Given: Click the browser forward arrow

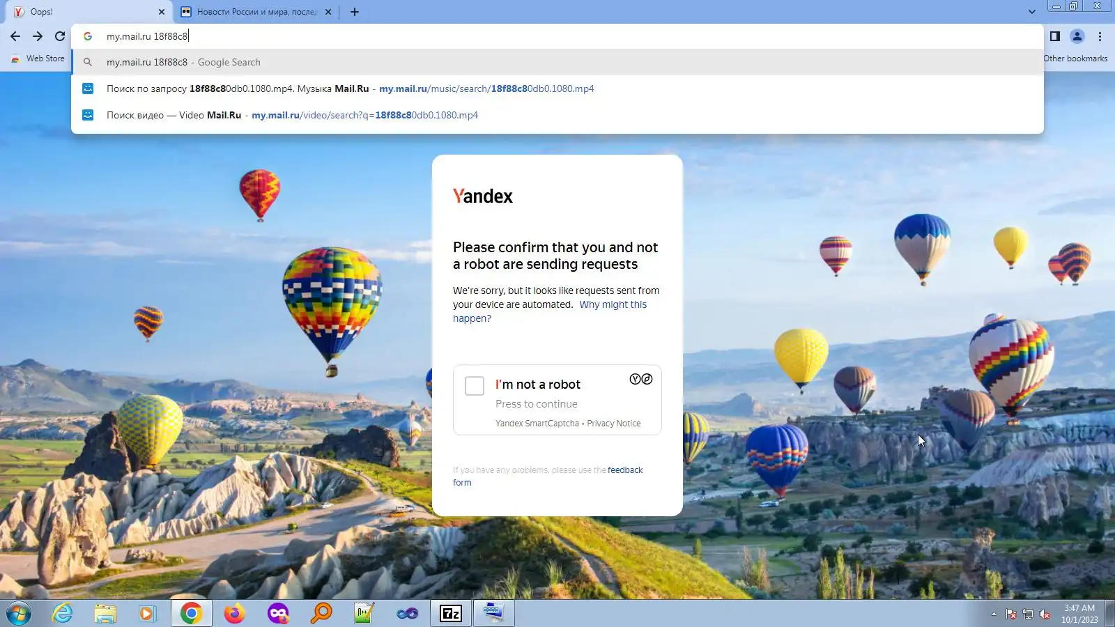Looking at the screenshot, I should pyautogui.click(x=38, y=36).
